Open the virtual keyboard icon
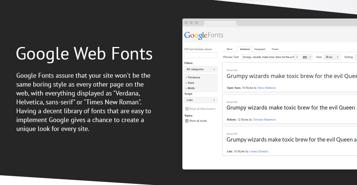Image resolution: width=357 pixels, height=185 pixels. tap(304, 57)
